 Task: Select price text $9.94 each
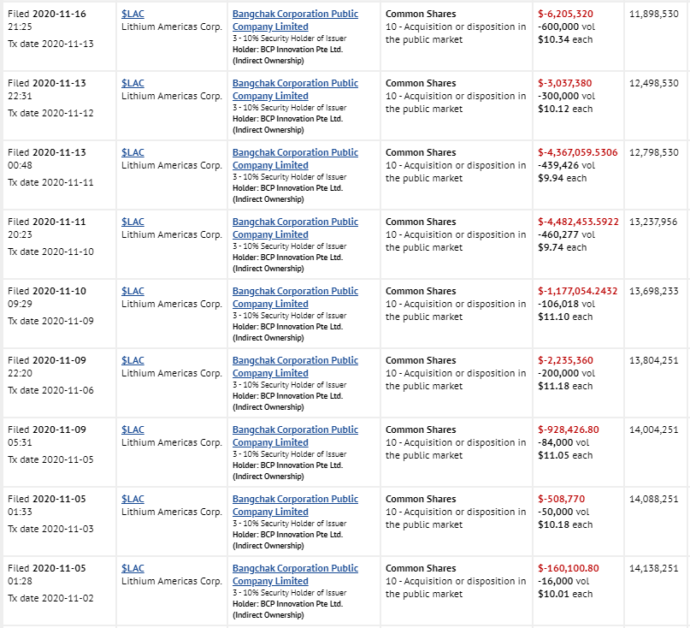(x=563, y=178)
